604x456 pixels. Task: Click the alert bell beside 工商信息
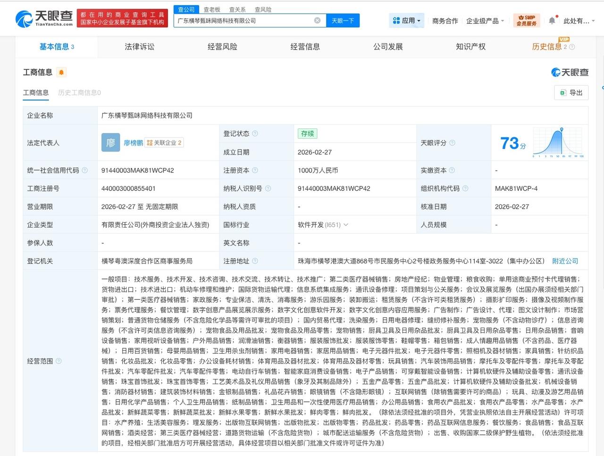click(x=61, y=72)
